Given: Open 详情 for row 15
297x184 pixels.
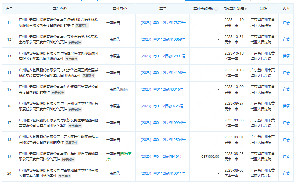Looking at the screenshot, I should click(x=286, y=89).
